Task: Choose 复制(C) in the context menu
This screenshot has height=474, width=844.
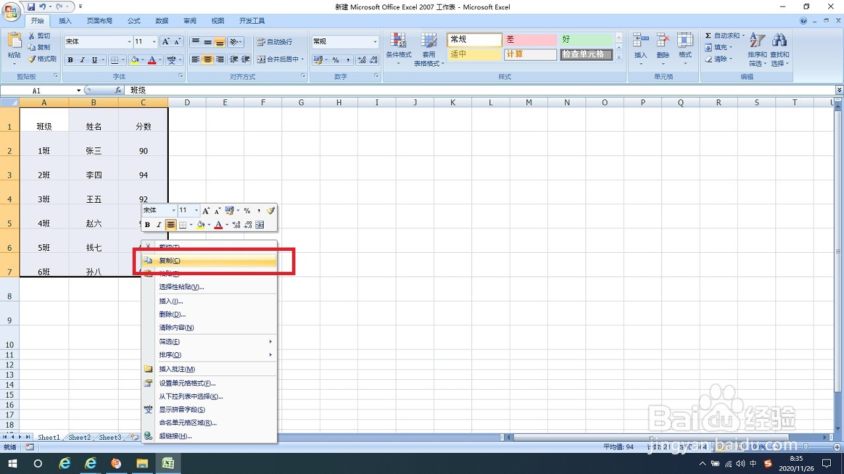Action: click(210, 261)
